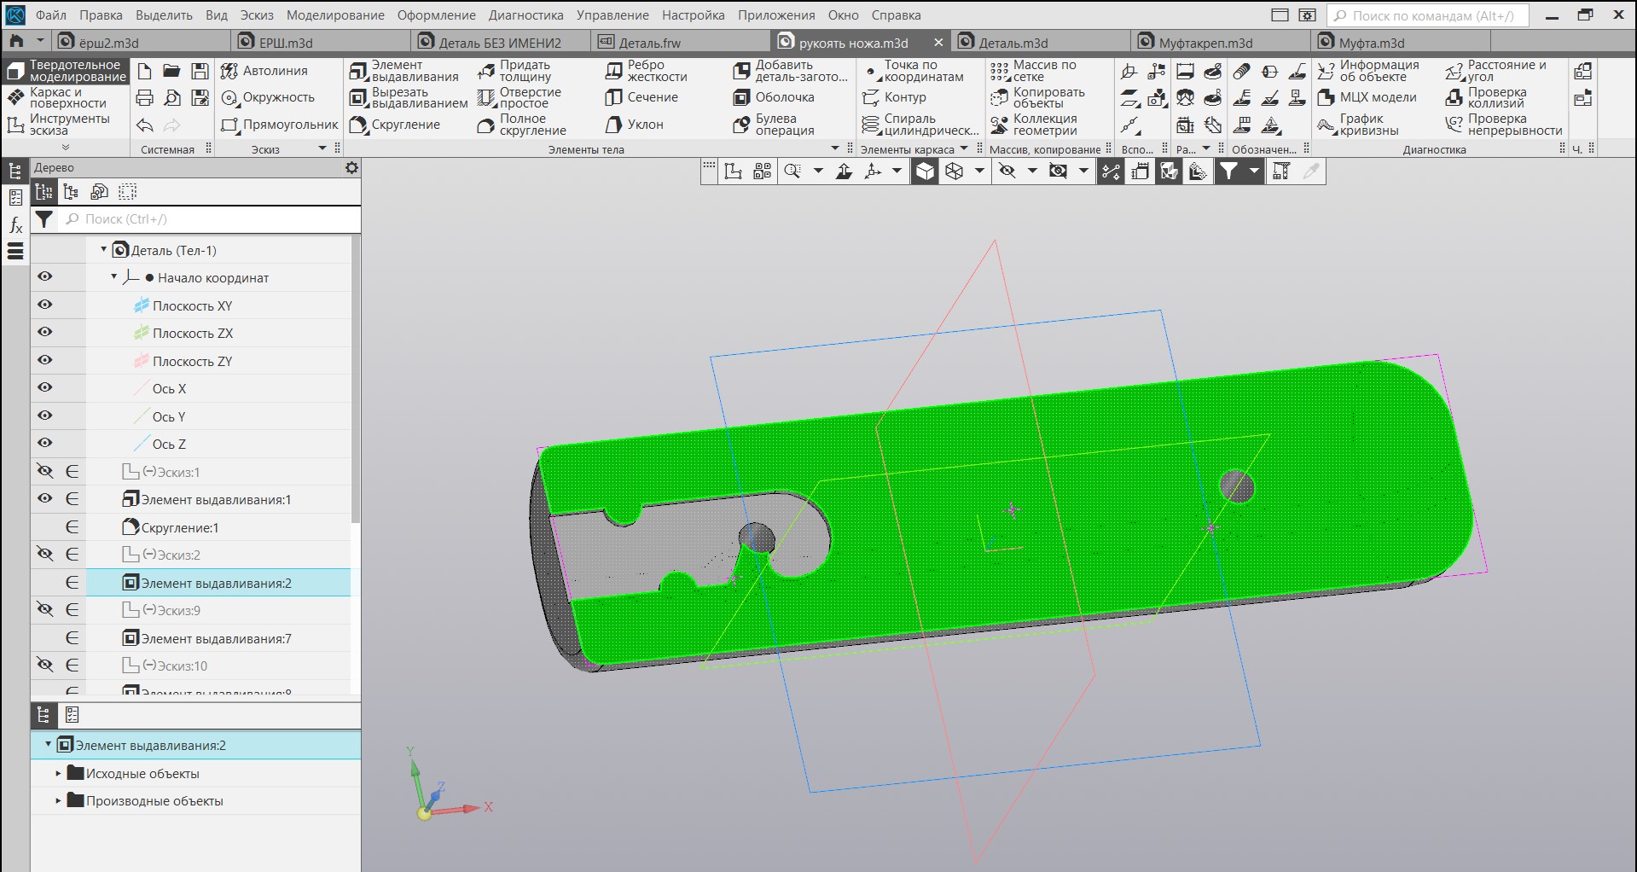Click the Ребро жесткости tool
1637x872 pixels.
click(646, 71)
